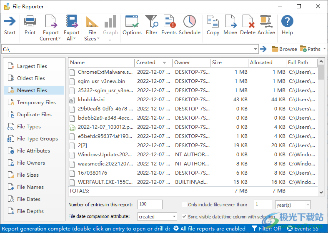328x233 pixels.
Task: Click the 'Events: 55' status indicator
Action: click(x=303, y=228)
